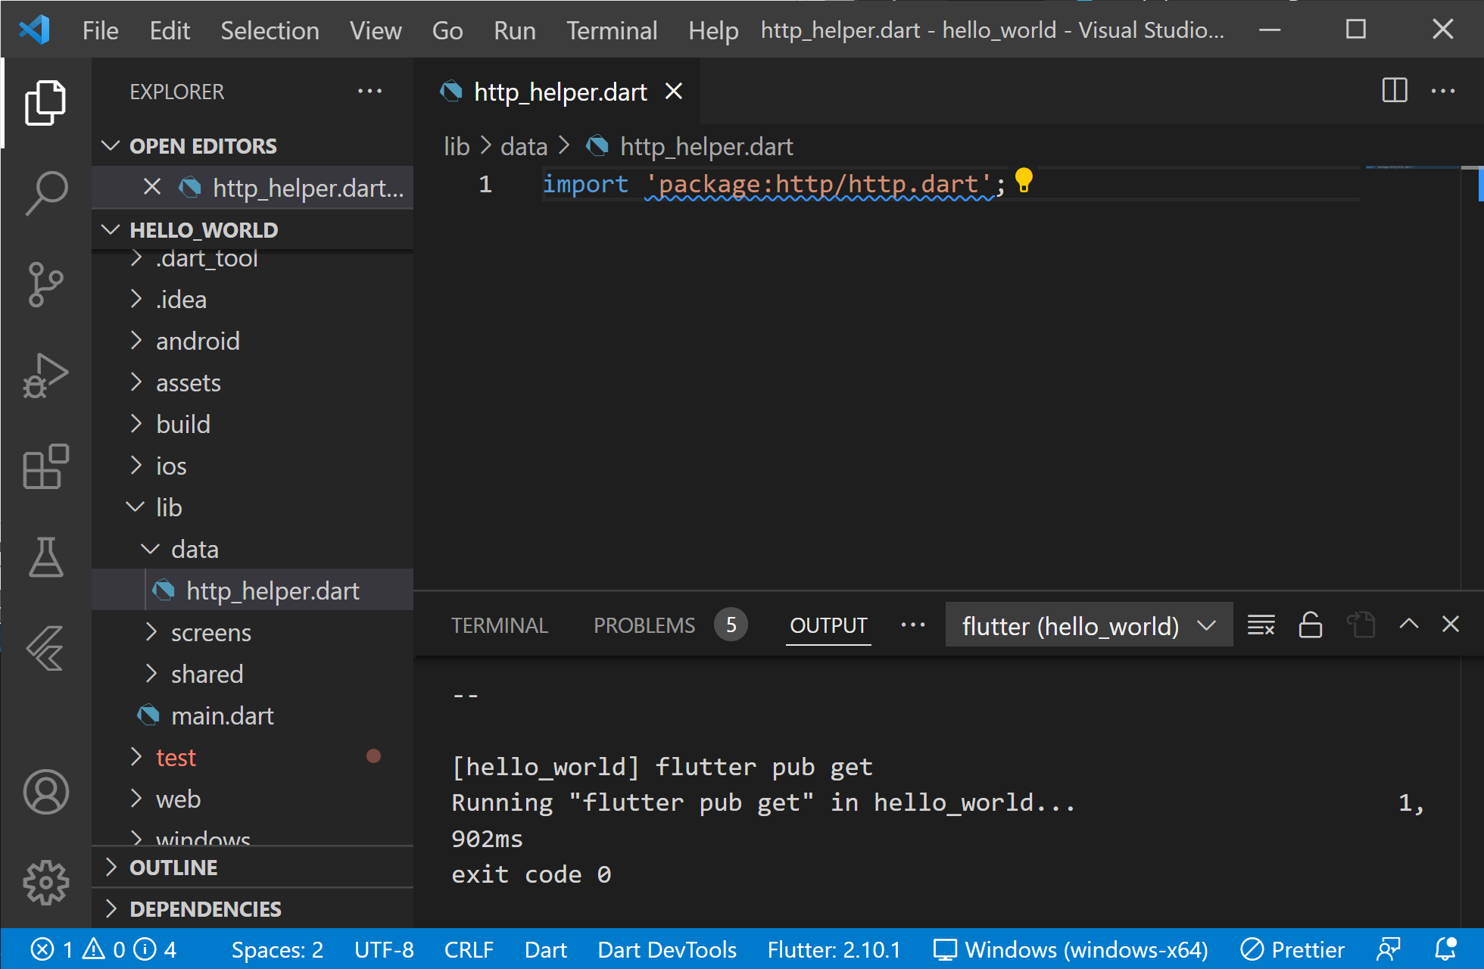Open the Flutter sidebar icon

click(46, 648)
